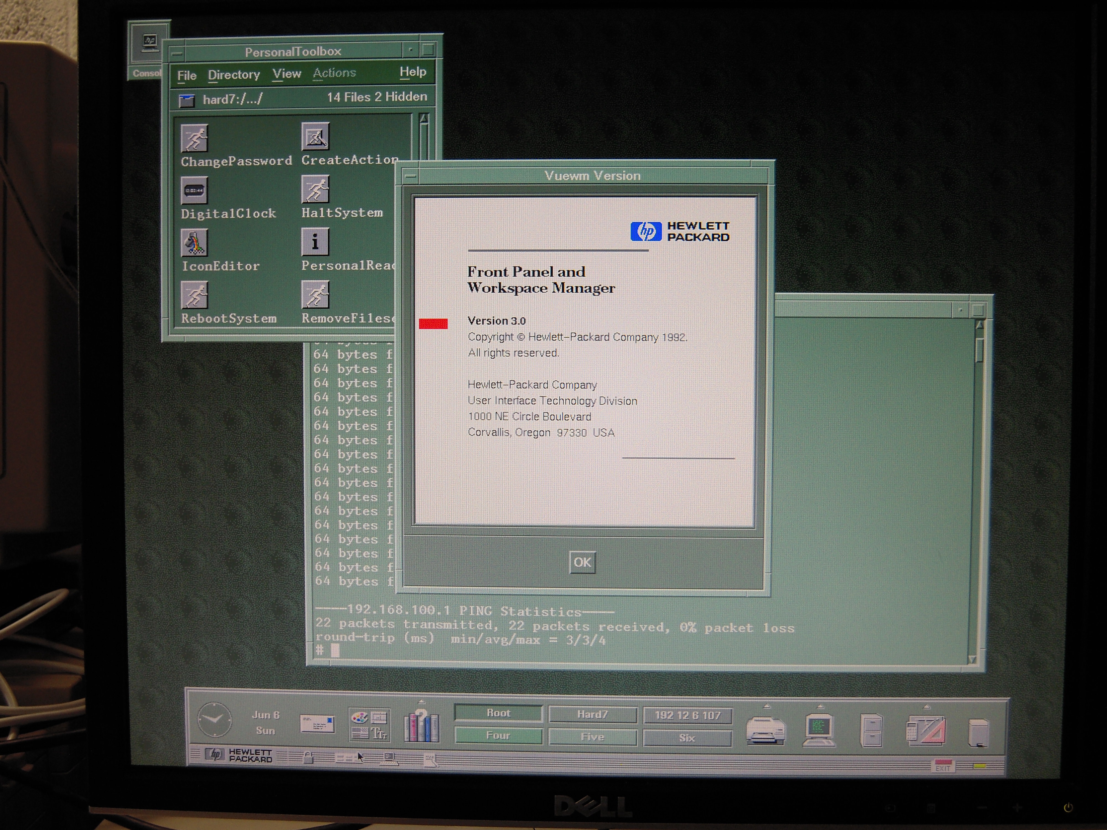Minimize the PersonalToolbox window
1107x830 pixels.
pyautogui.click(x=410, y=50)
